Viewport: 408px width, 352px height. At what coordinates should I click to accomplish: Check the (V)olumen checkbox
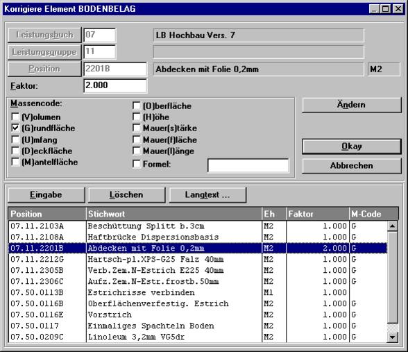pos(15,117)
